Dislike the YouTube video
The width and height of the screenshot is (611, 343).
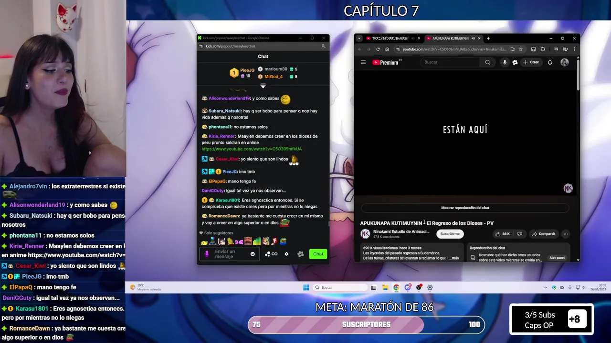click(519, 234)
